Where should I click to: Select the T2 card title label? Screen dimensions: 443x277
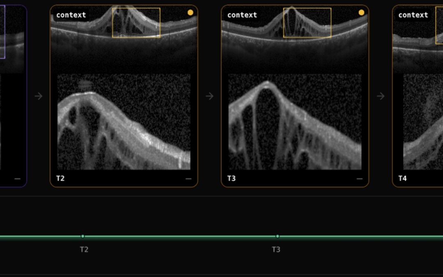60,179
